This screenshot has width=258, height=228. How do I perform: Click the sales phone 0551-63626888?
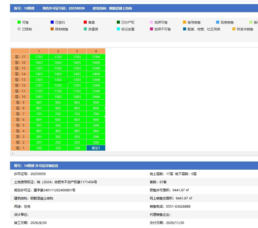point(178,207)
